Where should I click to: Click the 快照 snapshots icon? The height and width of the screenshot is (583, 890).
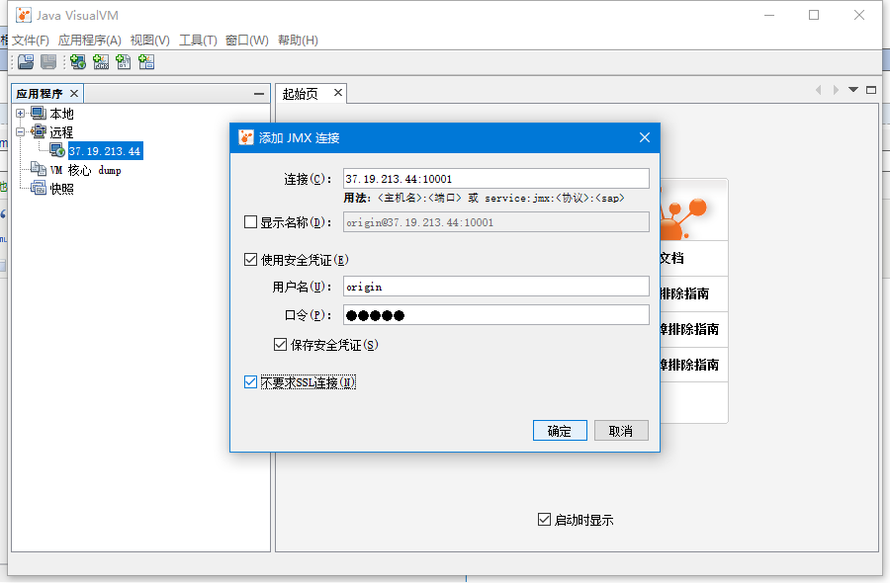coord(39,188)
